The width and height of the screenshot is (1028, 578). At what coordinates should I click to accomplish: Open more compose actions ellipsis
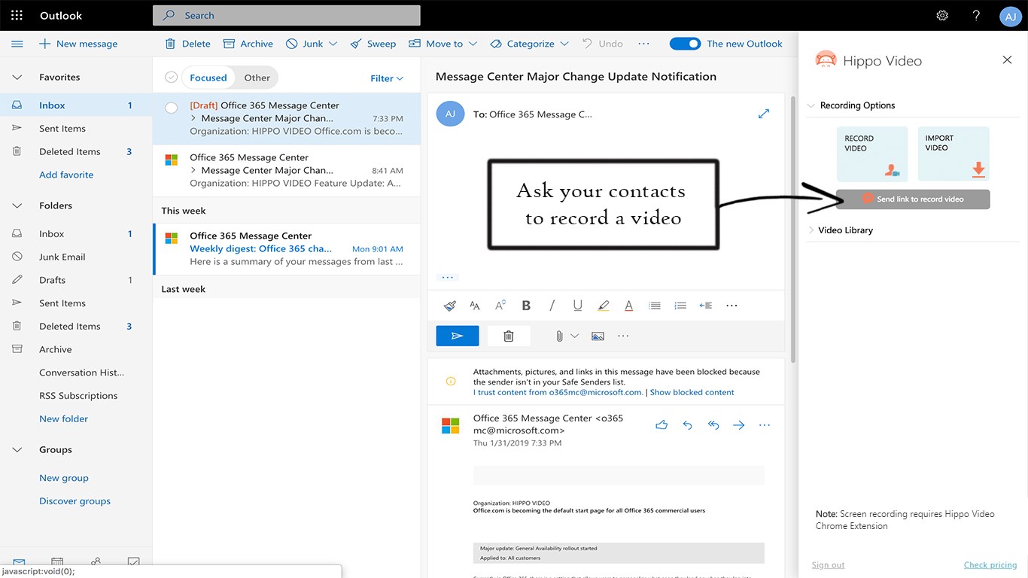point(623,336)
